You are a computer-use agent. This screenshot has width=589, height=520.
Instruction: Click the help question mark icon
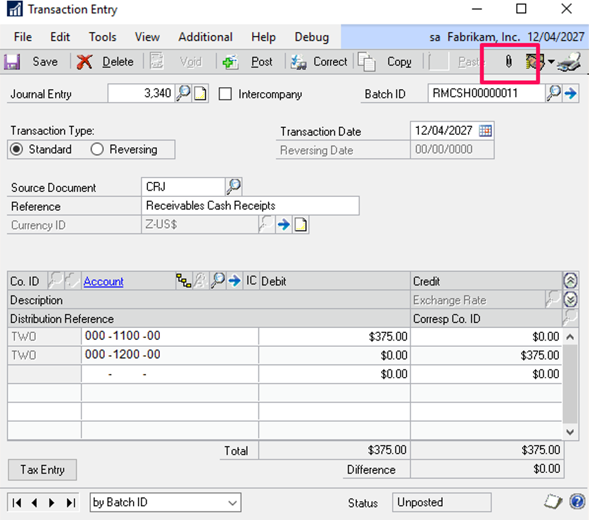pos(576,502)
